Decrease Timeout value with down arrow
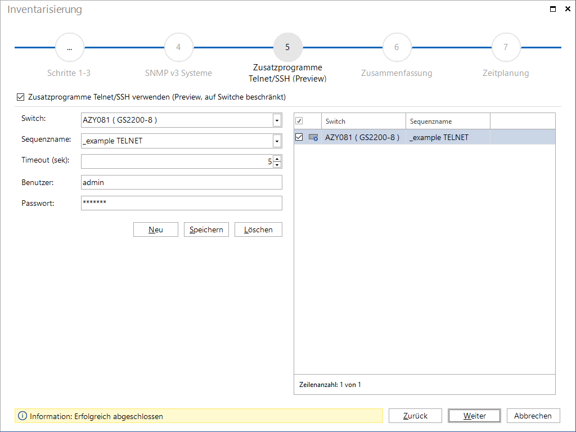Image resolution: width=576 pixels, height=432 pixels. [x=277, y=165]
